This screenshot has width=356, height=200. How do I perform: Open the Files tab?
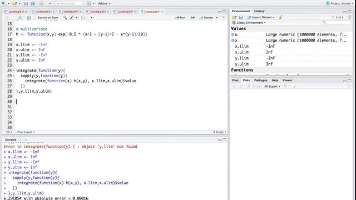235,80
